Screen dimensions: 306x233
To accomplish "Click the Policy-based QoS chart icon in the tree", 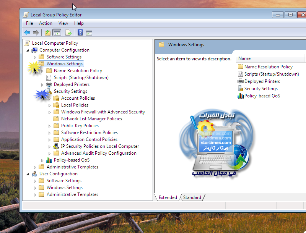I will point(49,160).
